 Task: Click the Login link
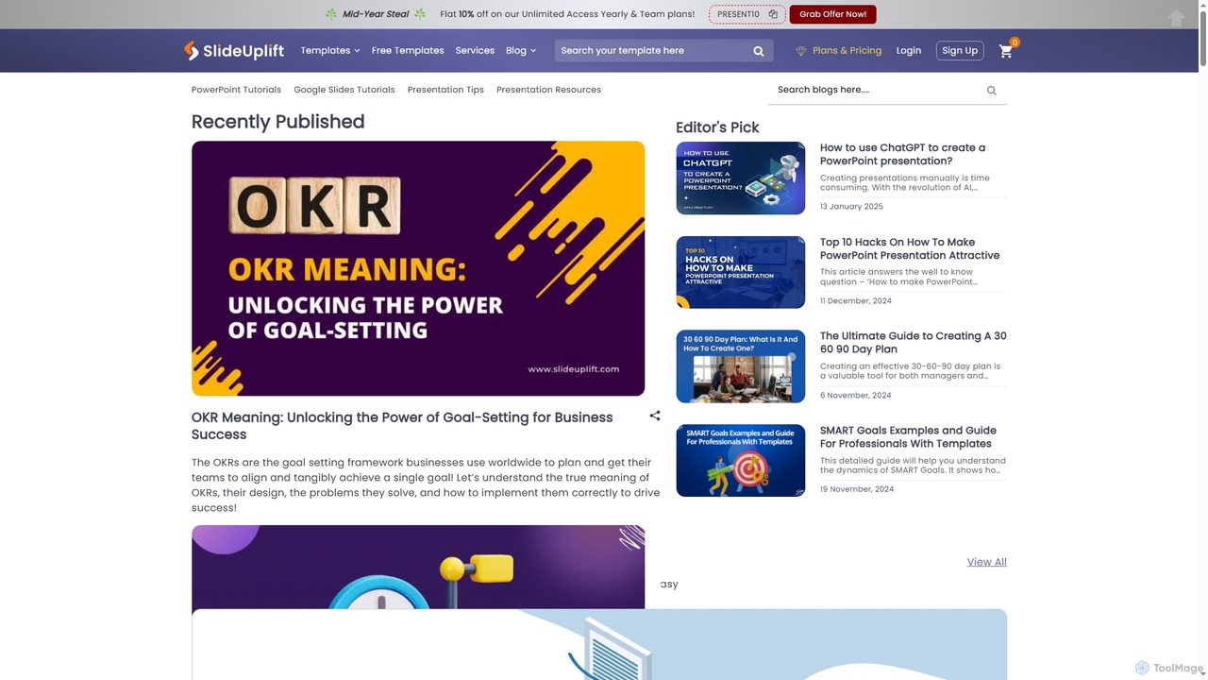[x=909, y=50]
